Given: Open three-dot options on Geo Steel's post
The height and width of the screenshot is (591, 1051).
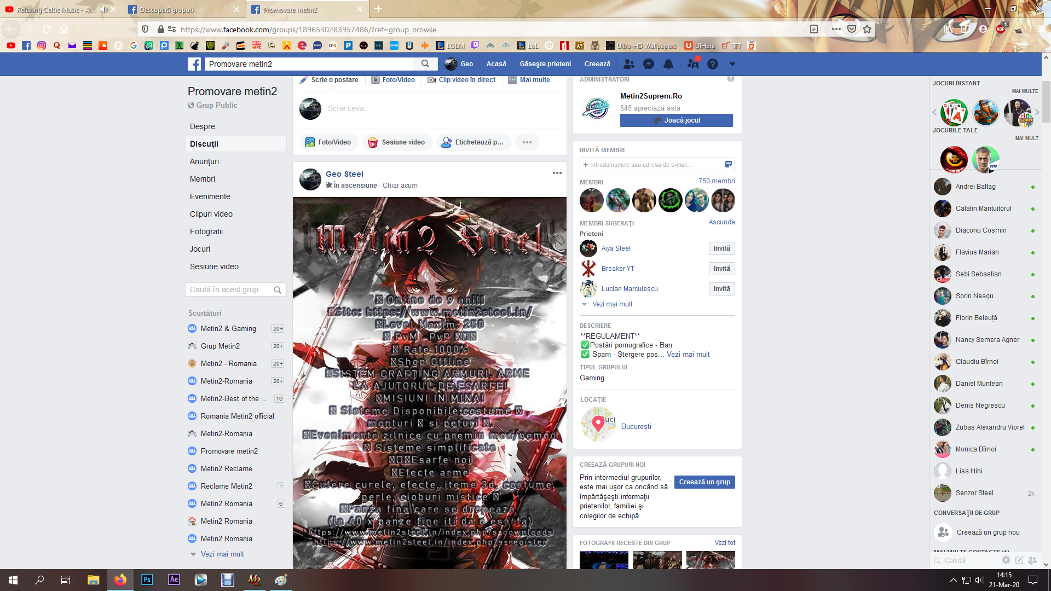Looking at the screenshot, I should [557, 173].
